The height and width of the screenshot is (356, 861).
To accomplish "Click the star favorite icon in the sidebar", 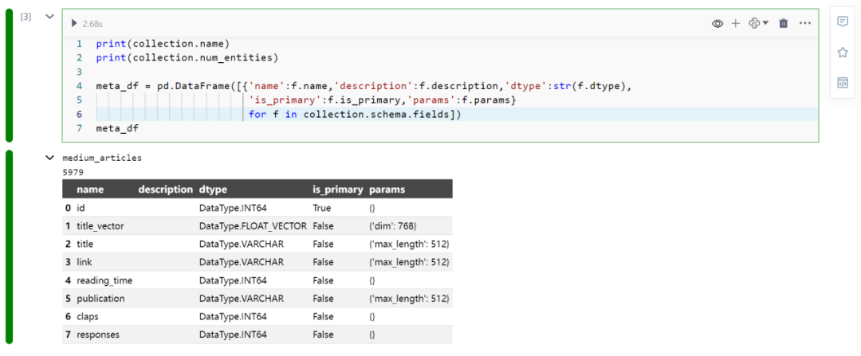I will click(x=842, y=52).
